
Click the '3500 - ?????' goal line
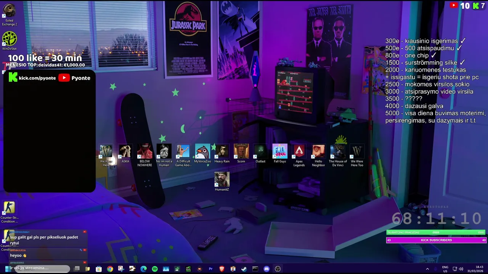pos(404,99)
